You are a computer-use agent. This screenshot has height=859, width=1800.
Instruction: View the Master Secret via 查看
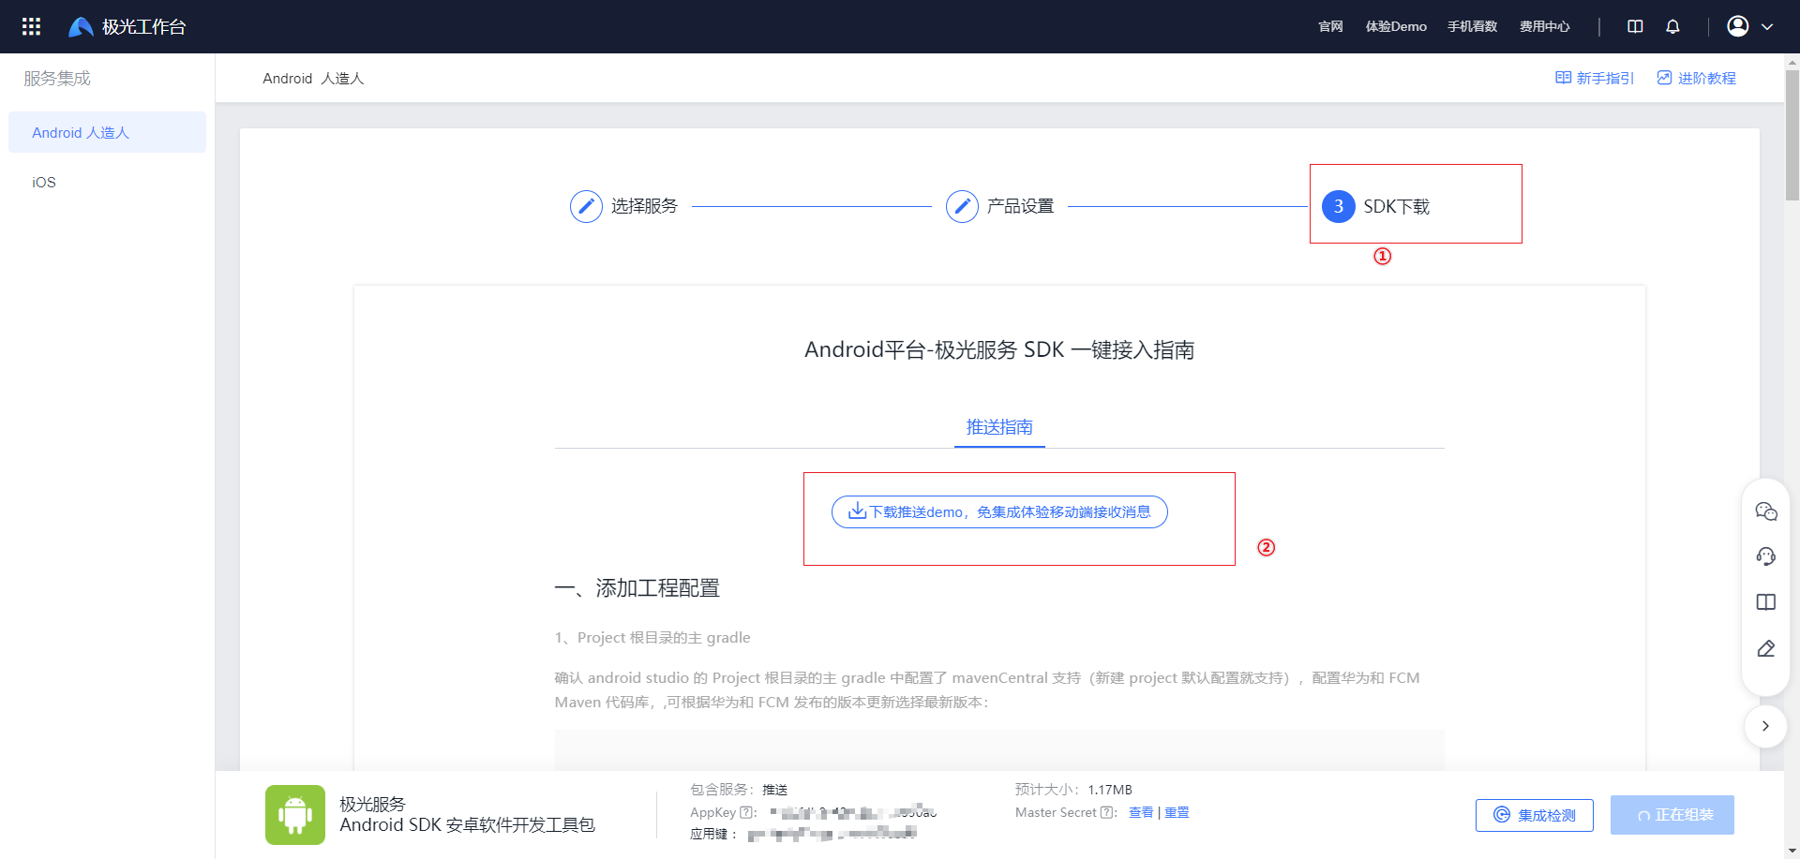click(x=1141, y=812)
